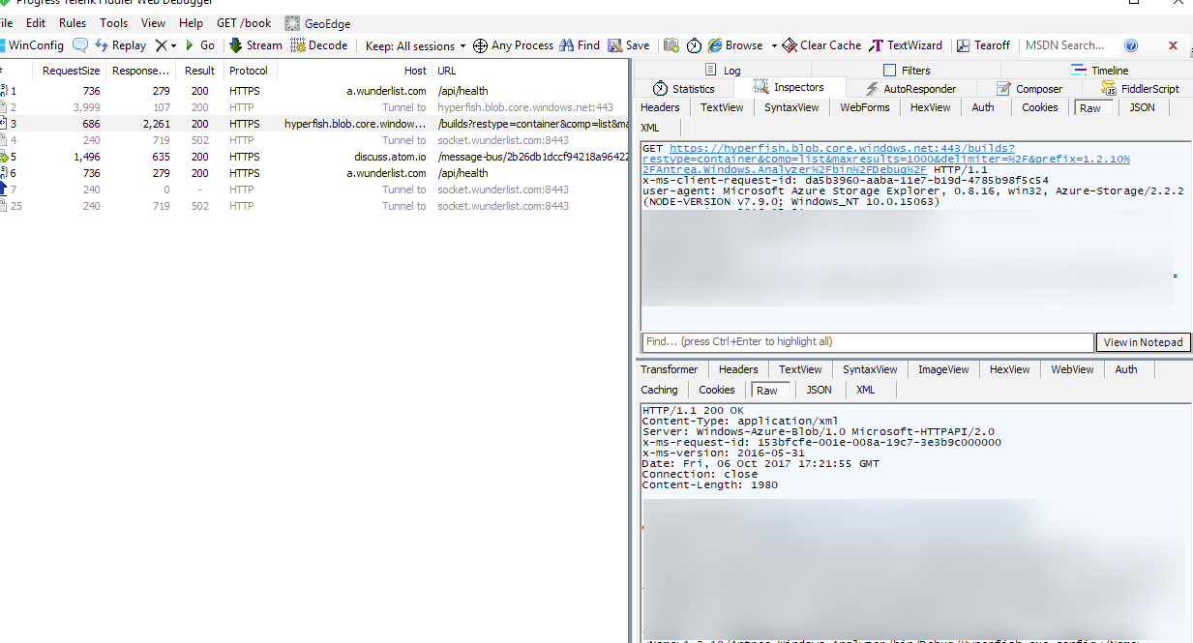Toggle Stream mode in toolbar

coord(255,45)
